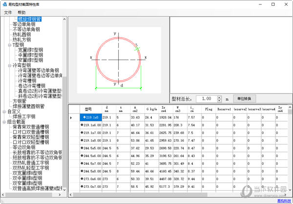Increase the 型材总长 value with up arrow
Screen dimensions: 293x204
[219, 96]
